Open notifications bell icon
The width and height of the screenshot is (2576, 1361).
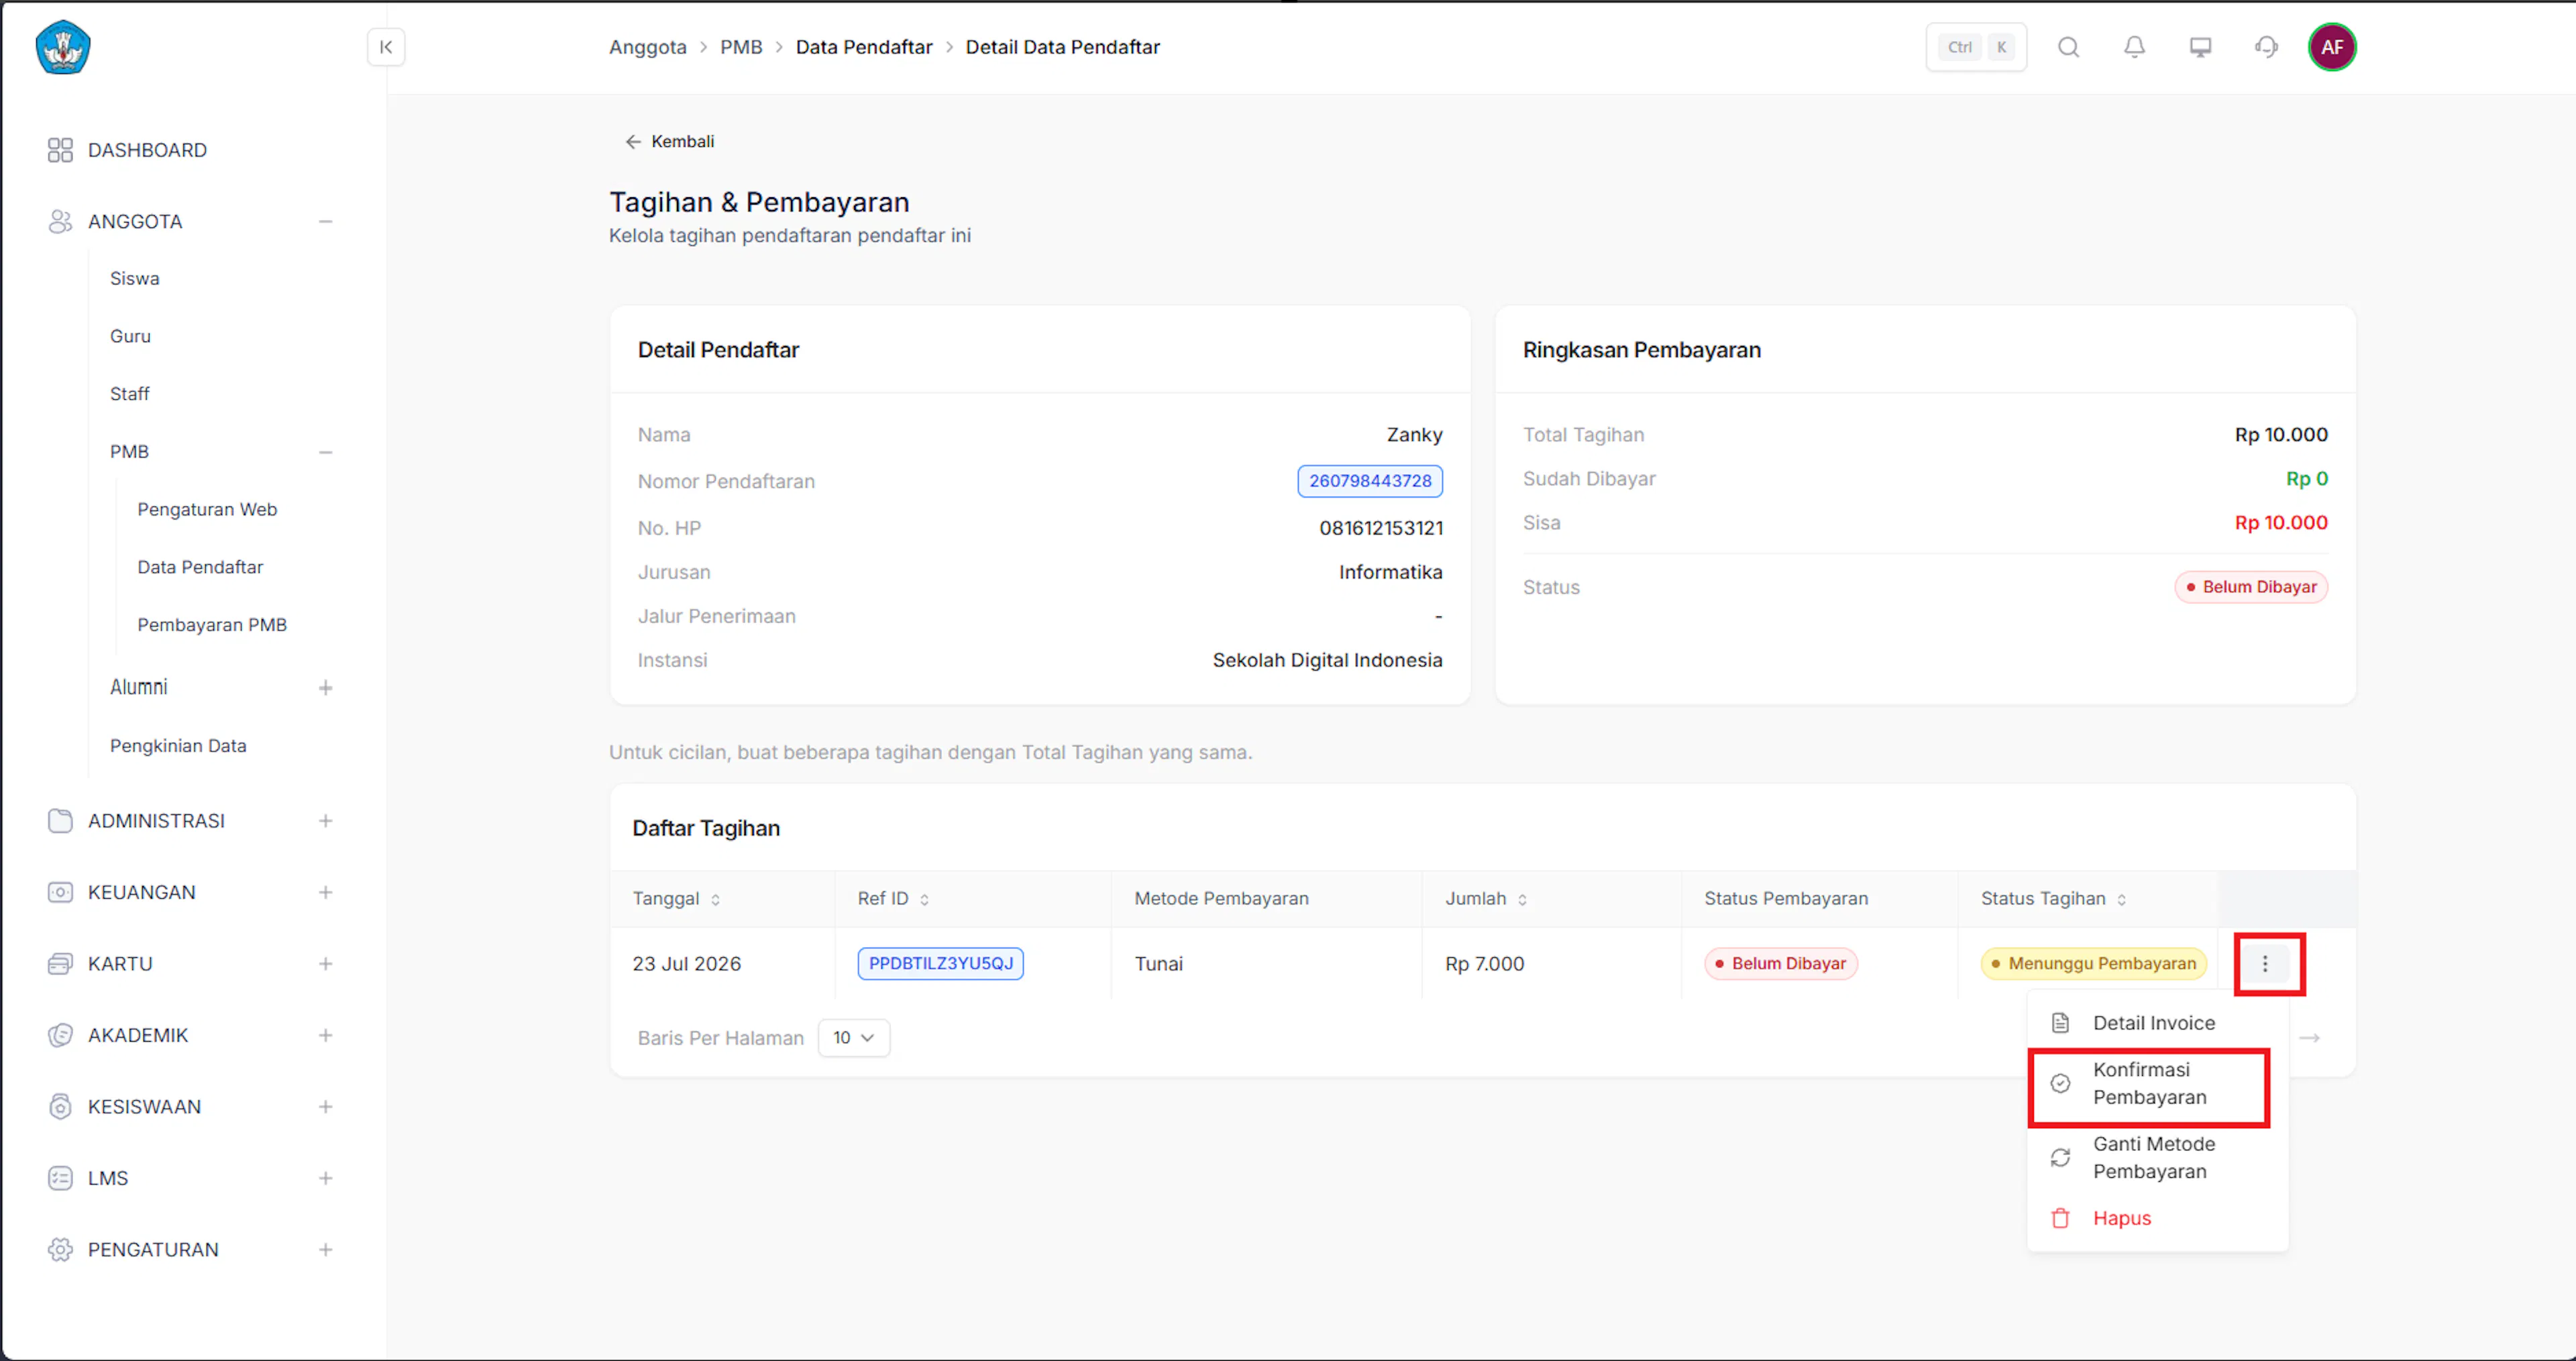coord(2135,47)
